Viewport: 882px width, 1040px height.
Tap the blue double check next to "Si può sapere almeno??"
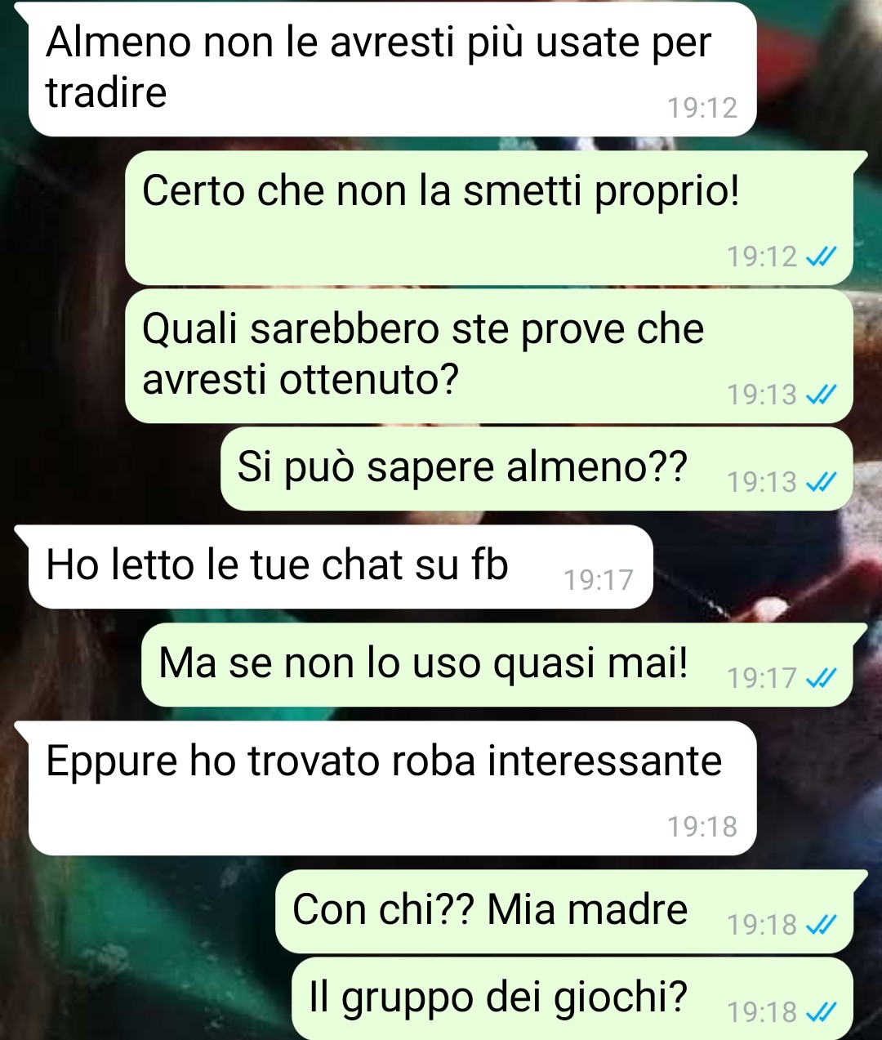click(x=821, y=483)
